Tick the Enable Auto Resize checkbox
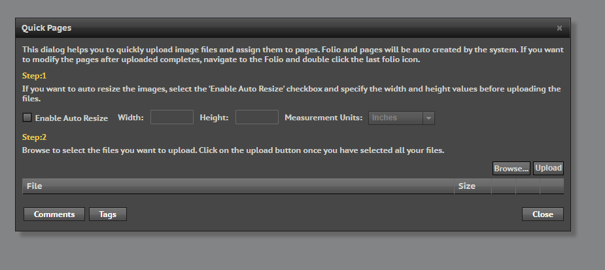Image resolution: width=605 pixels, height=270 pixels. point(27,118)
